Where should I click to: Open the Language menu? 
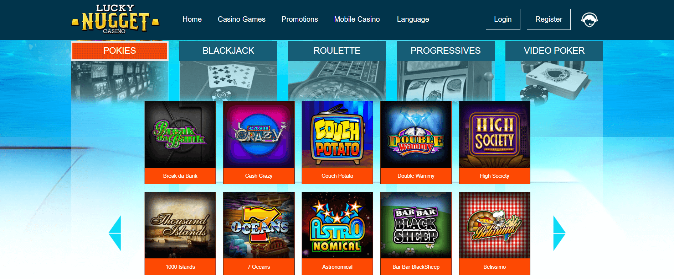click(x=413, y=19)
